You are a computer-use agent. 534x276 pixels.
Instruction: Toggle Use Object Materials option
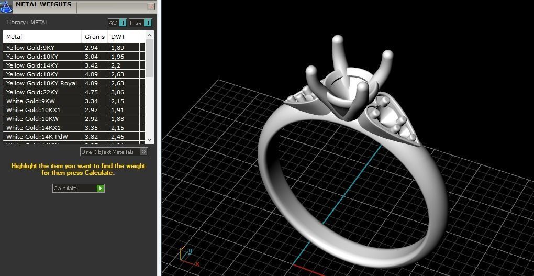(x=114, y=152)
